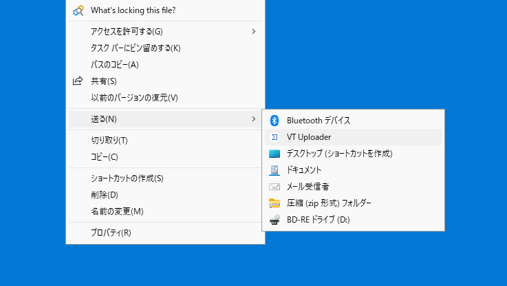
Task: Expand the アクセスを許可する submenu arrow
Action: coord(253,32)
